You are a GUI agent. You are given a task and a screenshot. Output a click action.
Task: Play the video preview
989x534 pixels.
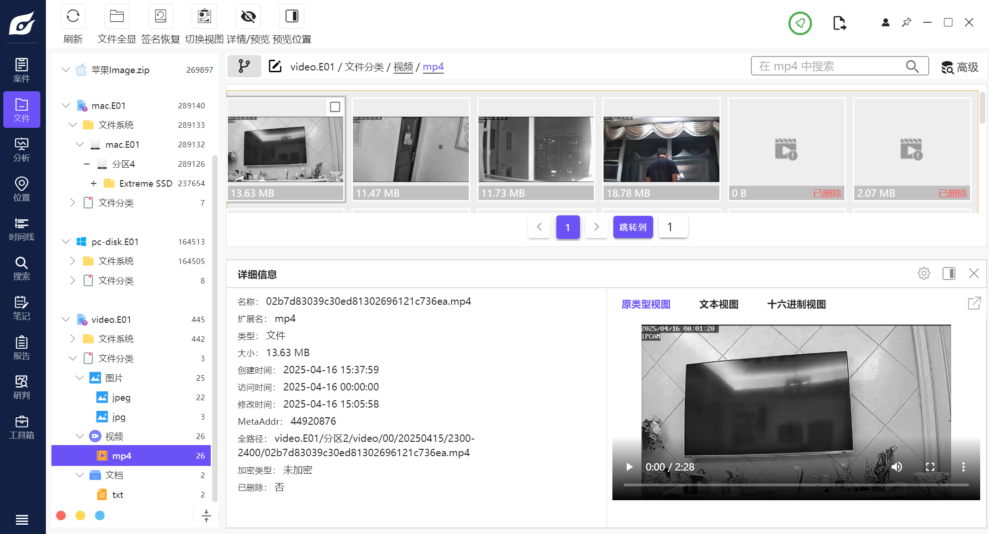629,467
